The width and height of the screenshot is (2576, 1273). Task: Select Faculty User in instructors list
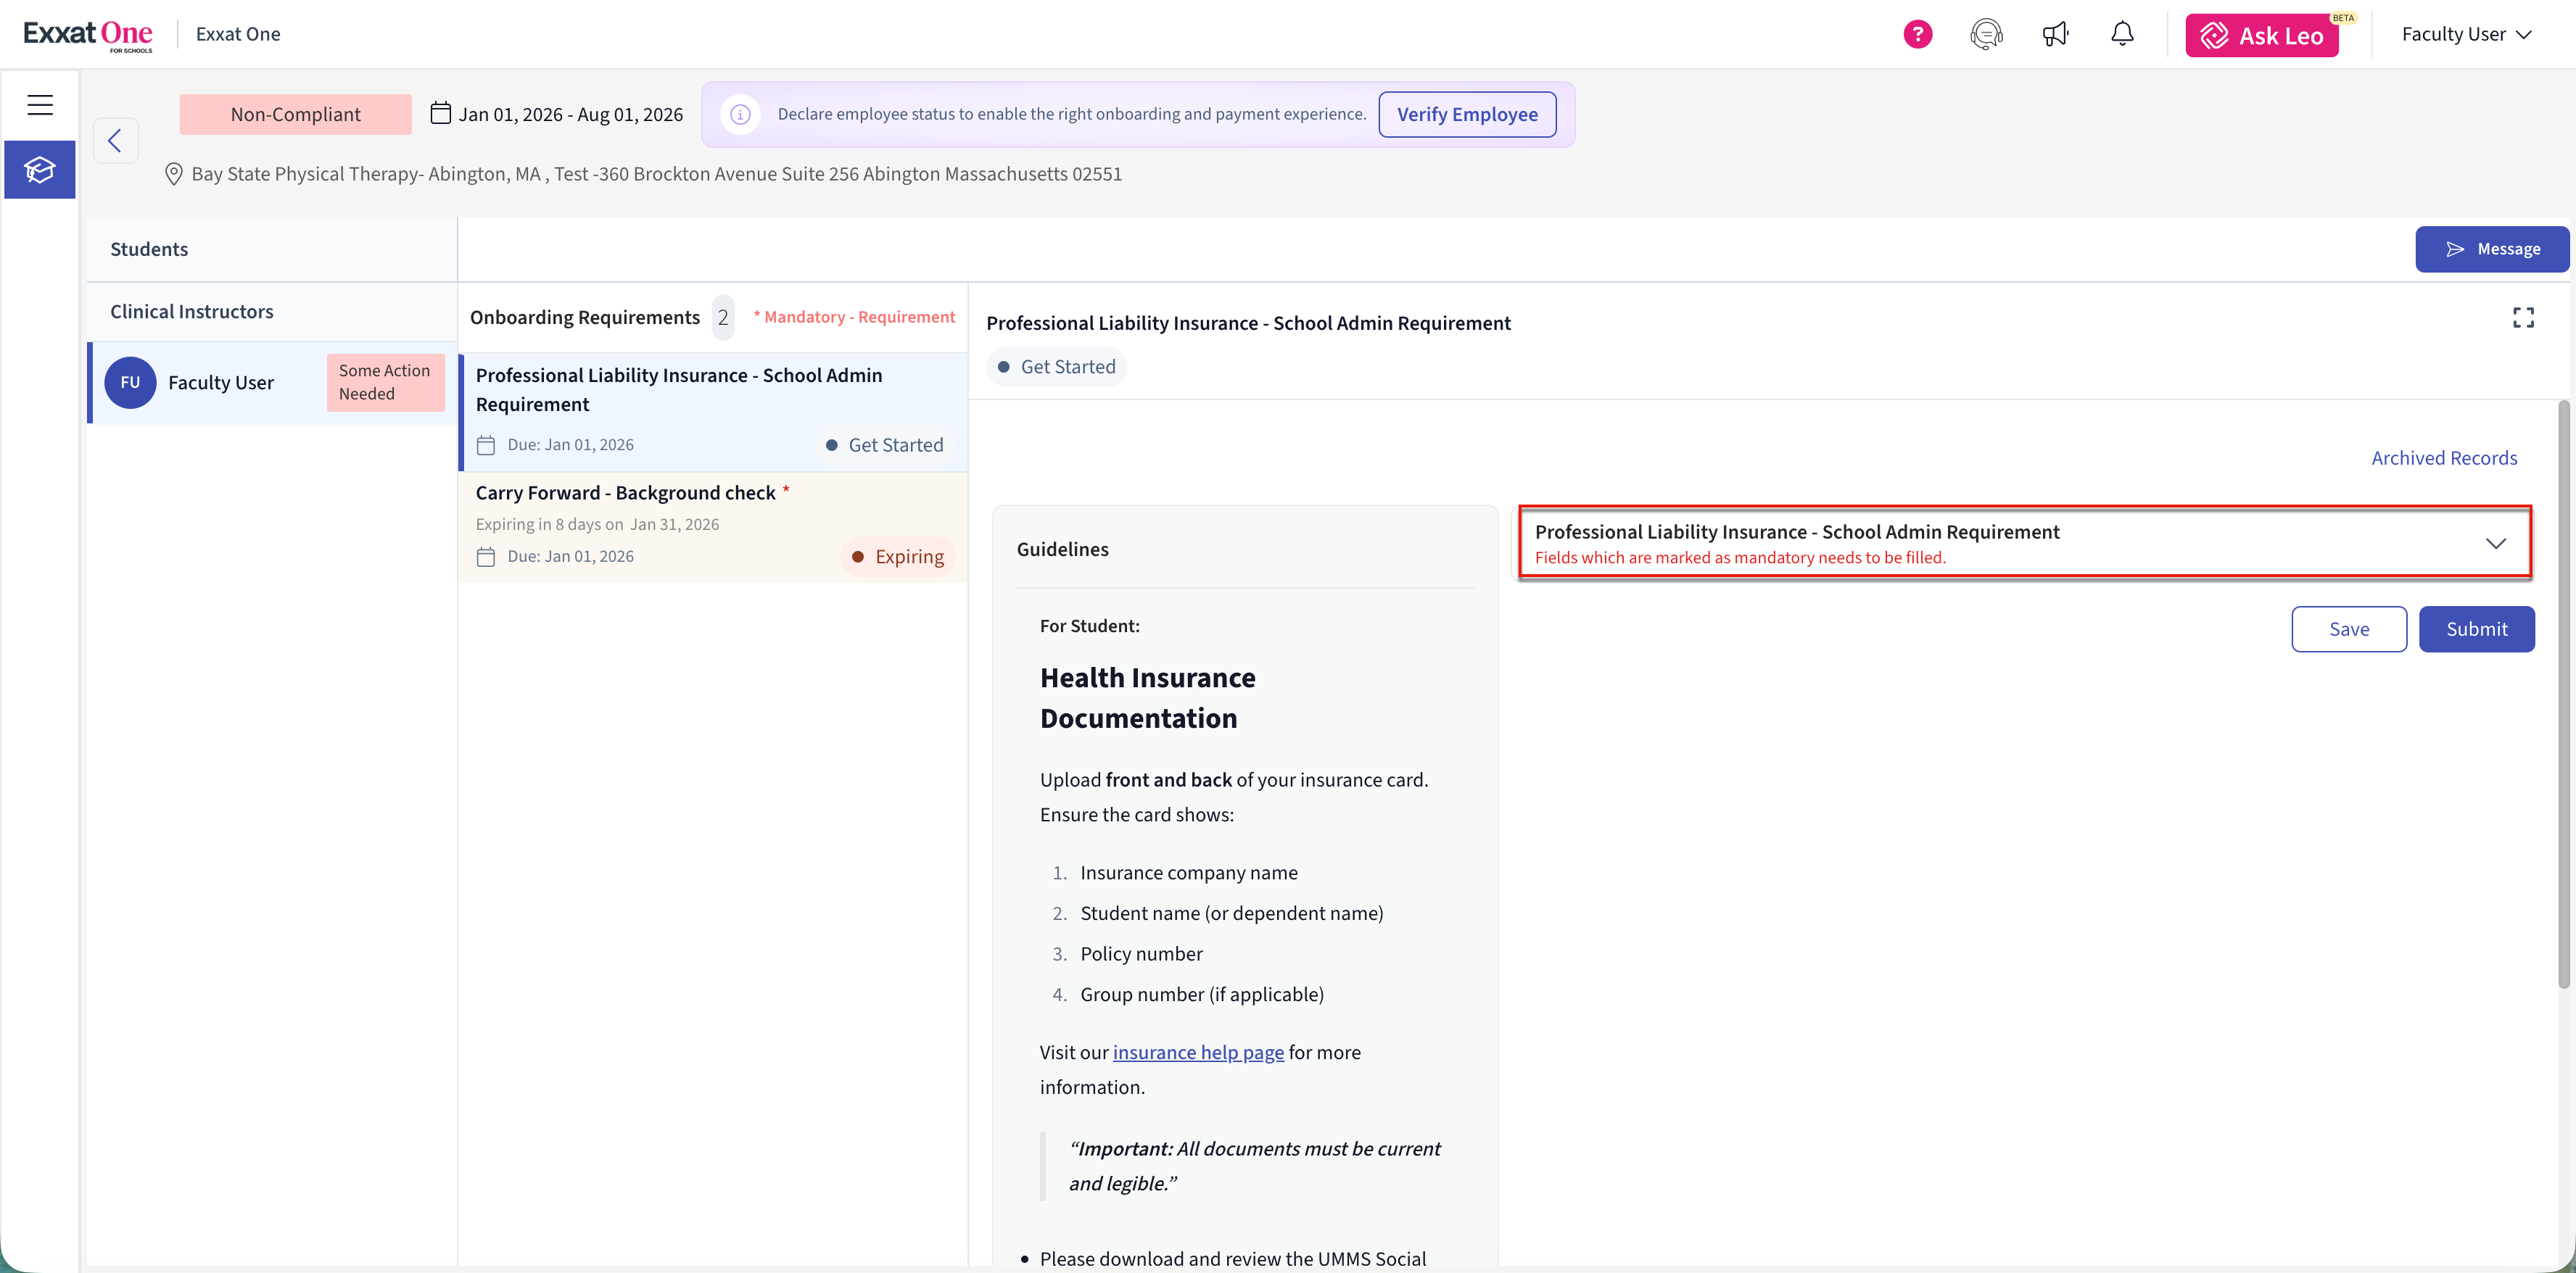[x=220, y=382]
